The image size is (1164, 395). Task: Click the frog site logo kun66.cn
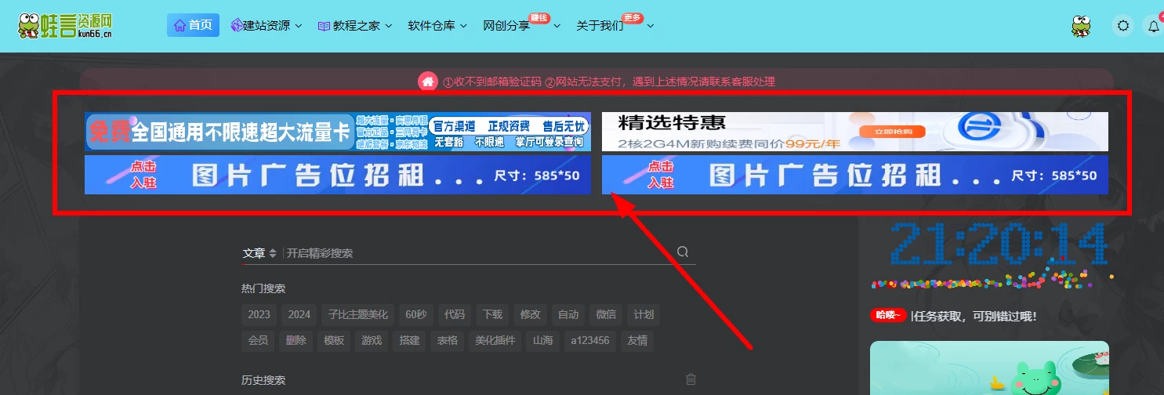(66, 26)
